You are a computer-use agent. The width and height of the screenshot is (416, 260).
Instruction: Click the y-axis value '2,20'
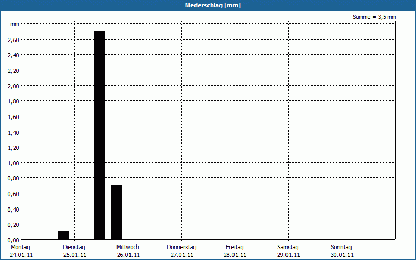click(x=14, y=71)
